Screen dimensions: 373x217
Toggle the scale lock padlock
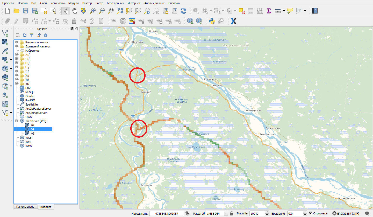pyautogui.click(x=231, y=213)
